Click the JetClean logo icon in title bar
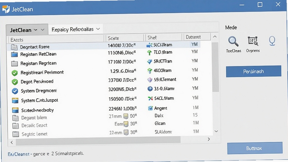The height and width of the screenshot is (162, 288). click(6, 9)
